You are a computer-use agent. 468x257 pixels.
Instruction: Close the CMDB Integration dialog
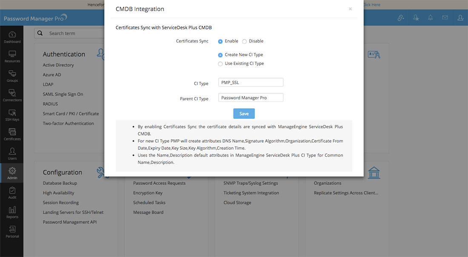click(x=350, y=9)
